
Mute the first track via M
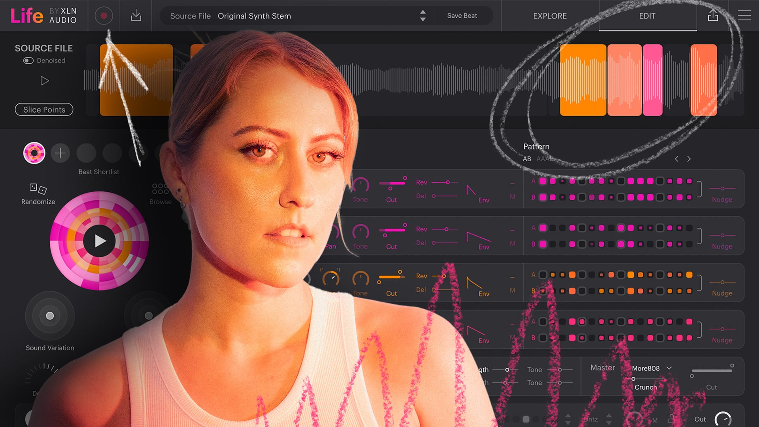(x=512, y=196)
